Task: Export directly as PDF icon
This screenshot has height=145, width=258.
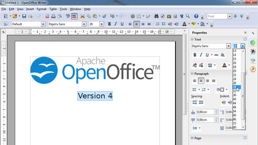Action: [47, 16]
